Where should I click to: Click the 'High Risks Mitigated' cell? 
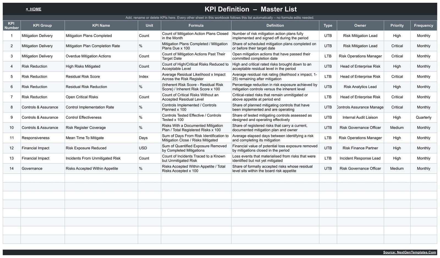(x=101, y=66)
